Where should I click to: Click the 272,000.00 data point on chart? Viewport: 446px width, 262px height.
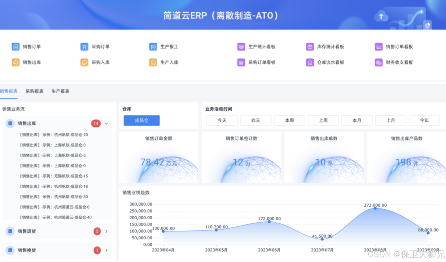coord(375,208)
